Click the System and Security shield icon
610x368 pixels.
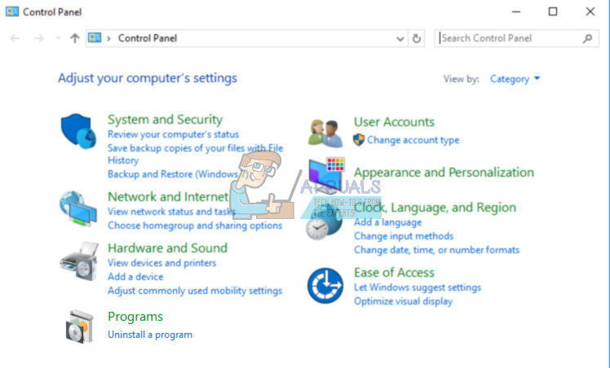(x=78, y=131)
